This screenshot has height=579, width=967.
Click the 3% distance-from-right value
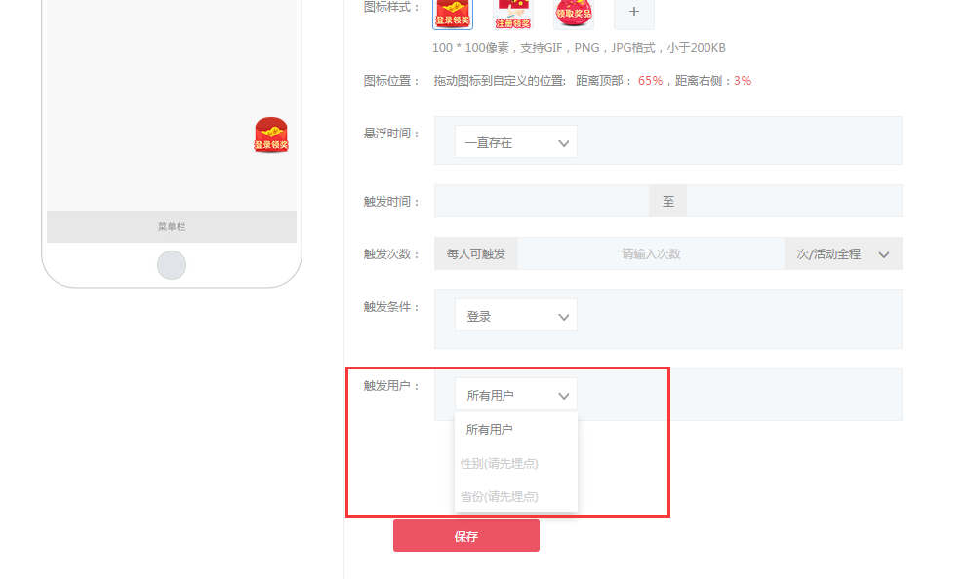744,80
